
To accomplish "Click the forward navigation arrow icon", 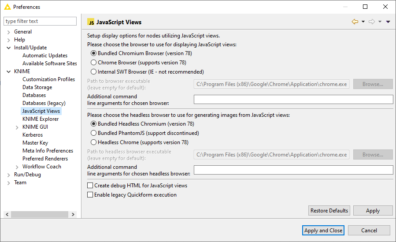I will [371, 22].
